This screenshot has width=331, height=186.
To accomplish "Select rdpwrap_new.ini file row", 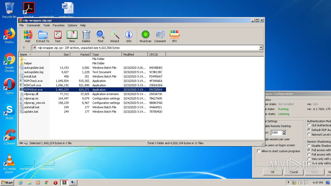I will [92, 103].
